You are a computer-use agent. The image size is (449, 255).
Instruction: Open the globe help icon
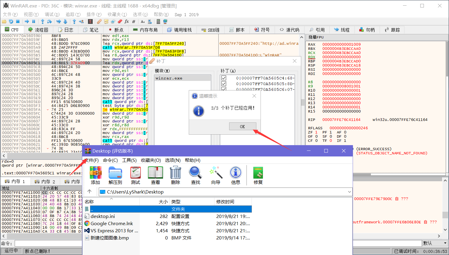click(165, 21)
